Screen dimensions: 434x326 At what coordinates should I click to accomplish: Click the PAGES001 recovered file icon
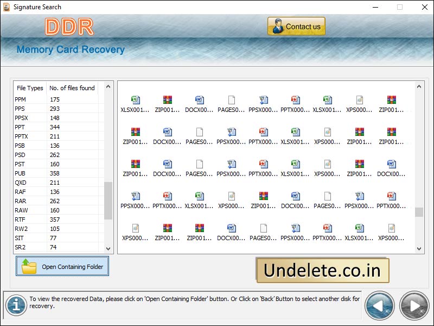point(231,99)
